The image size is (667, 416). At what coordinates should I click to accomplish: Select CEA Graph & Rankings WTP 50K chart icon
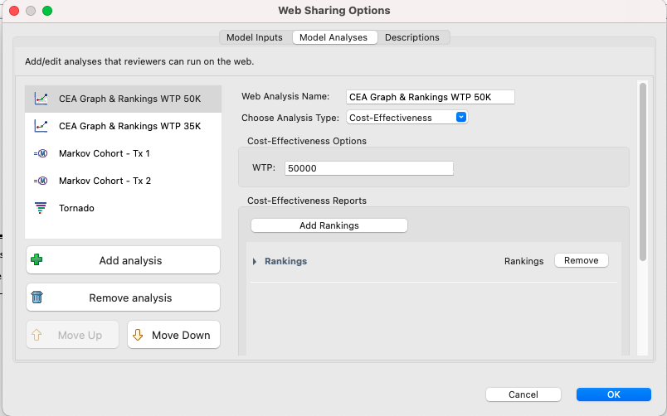pos(41,99)
